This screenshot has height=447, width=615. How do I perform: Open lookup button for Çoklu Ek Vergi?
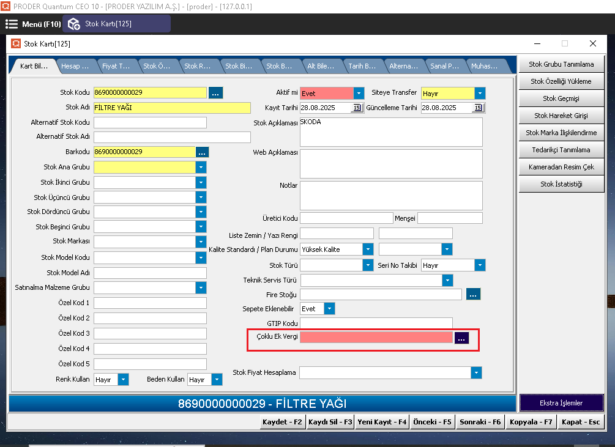461,338
